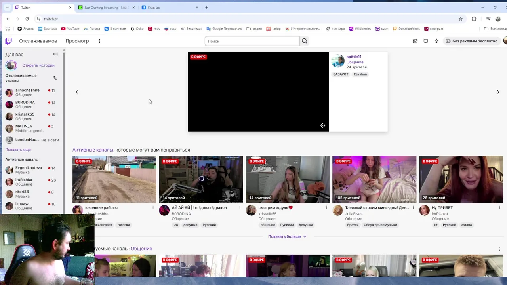Sort followed channels with the arrows icon
The image size is (507, 285).
pyautogui.click(x=55, y=78)
